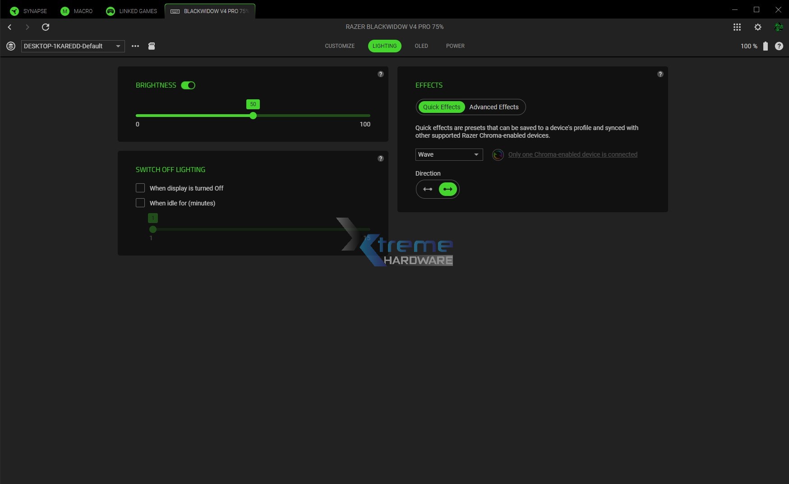Toggle the Brightness switch off
Image resolution: width=789 pixels, height=484 pixels.
pos(189,85)
